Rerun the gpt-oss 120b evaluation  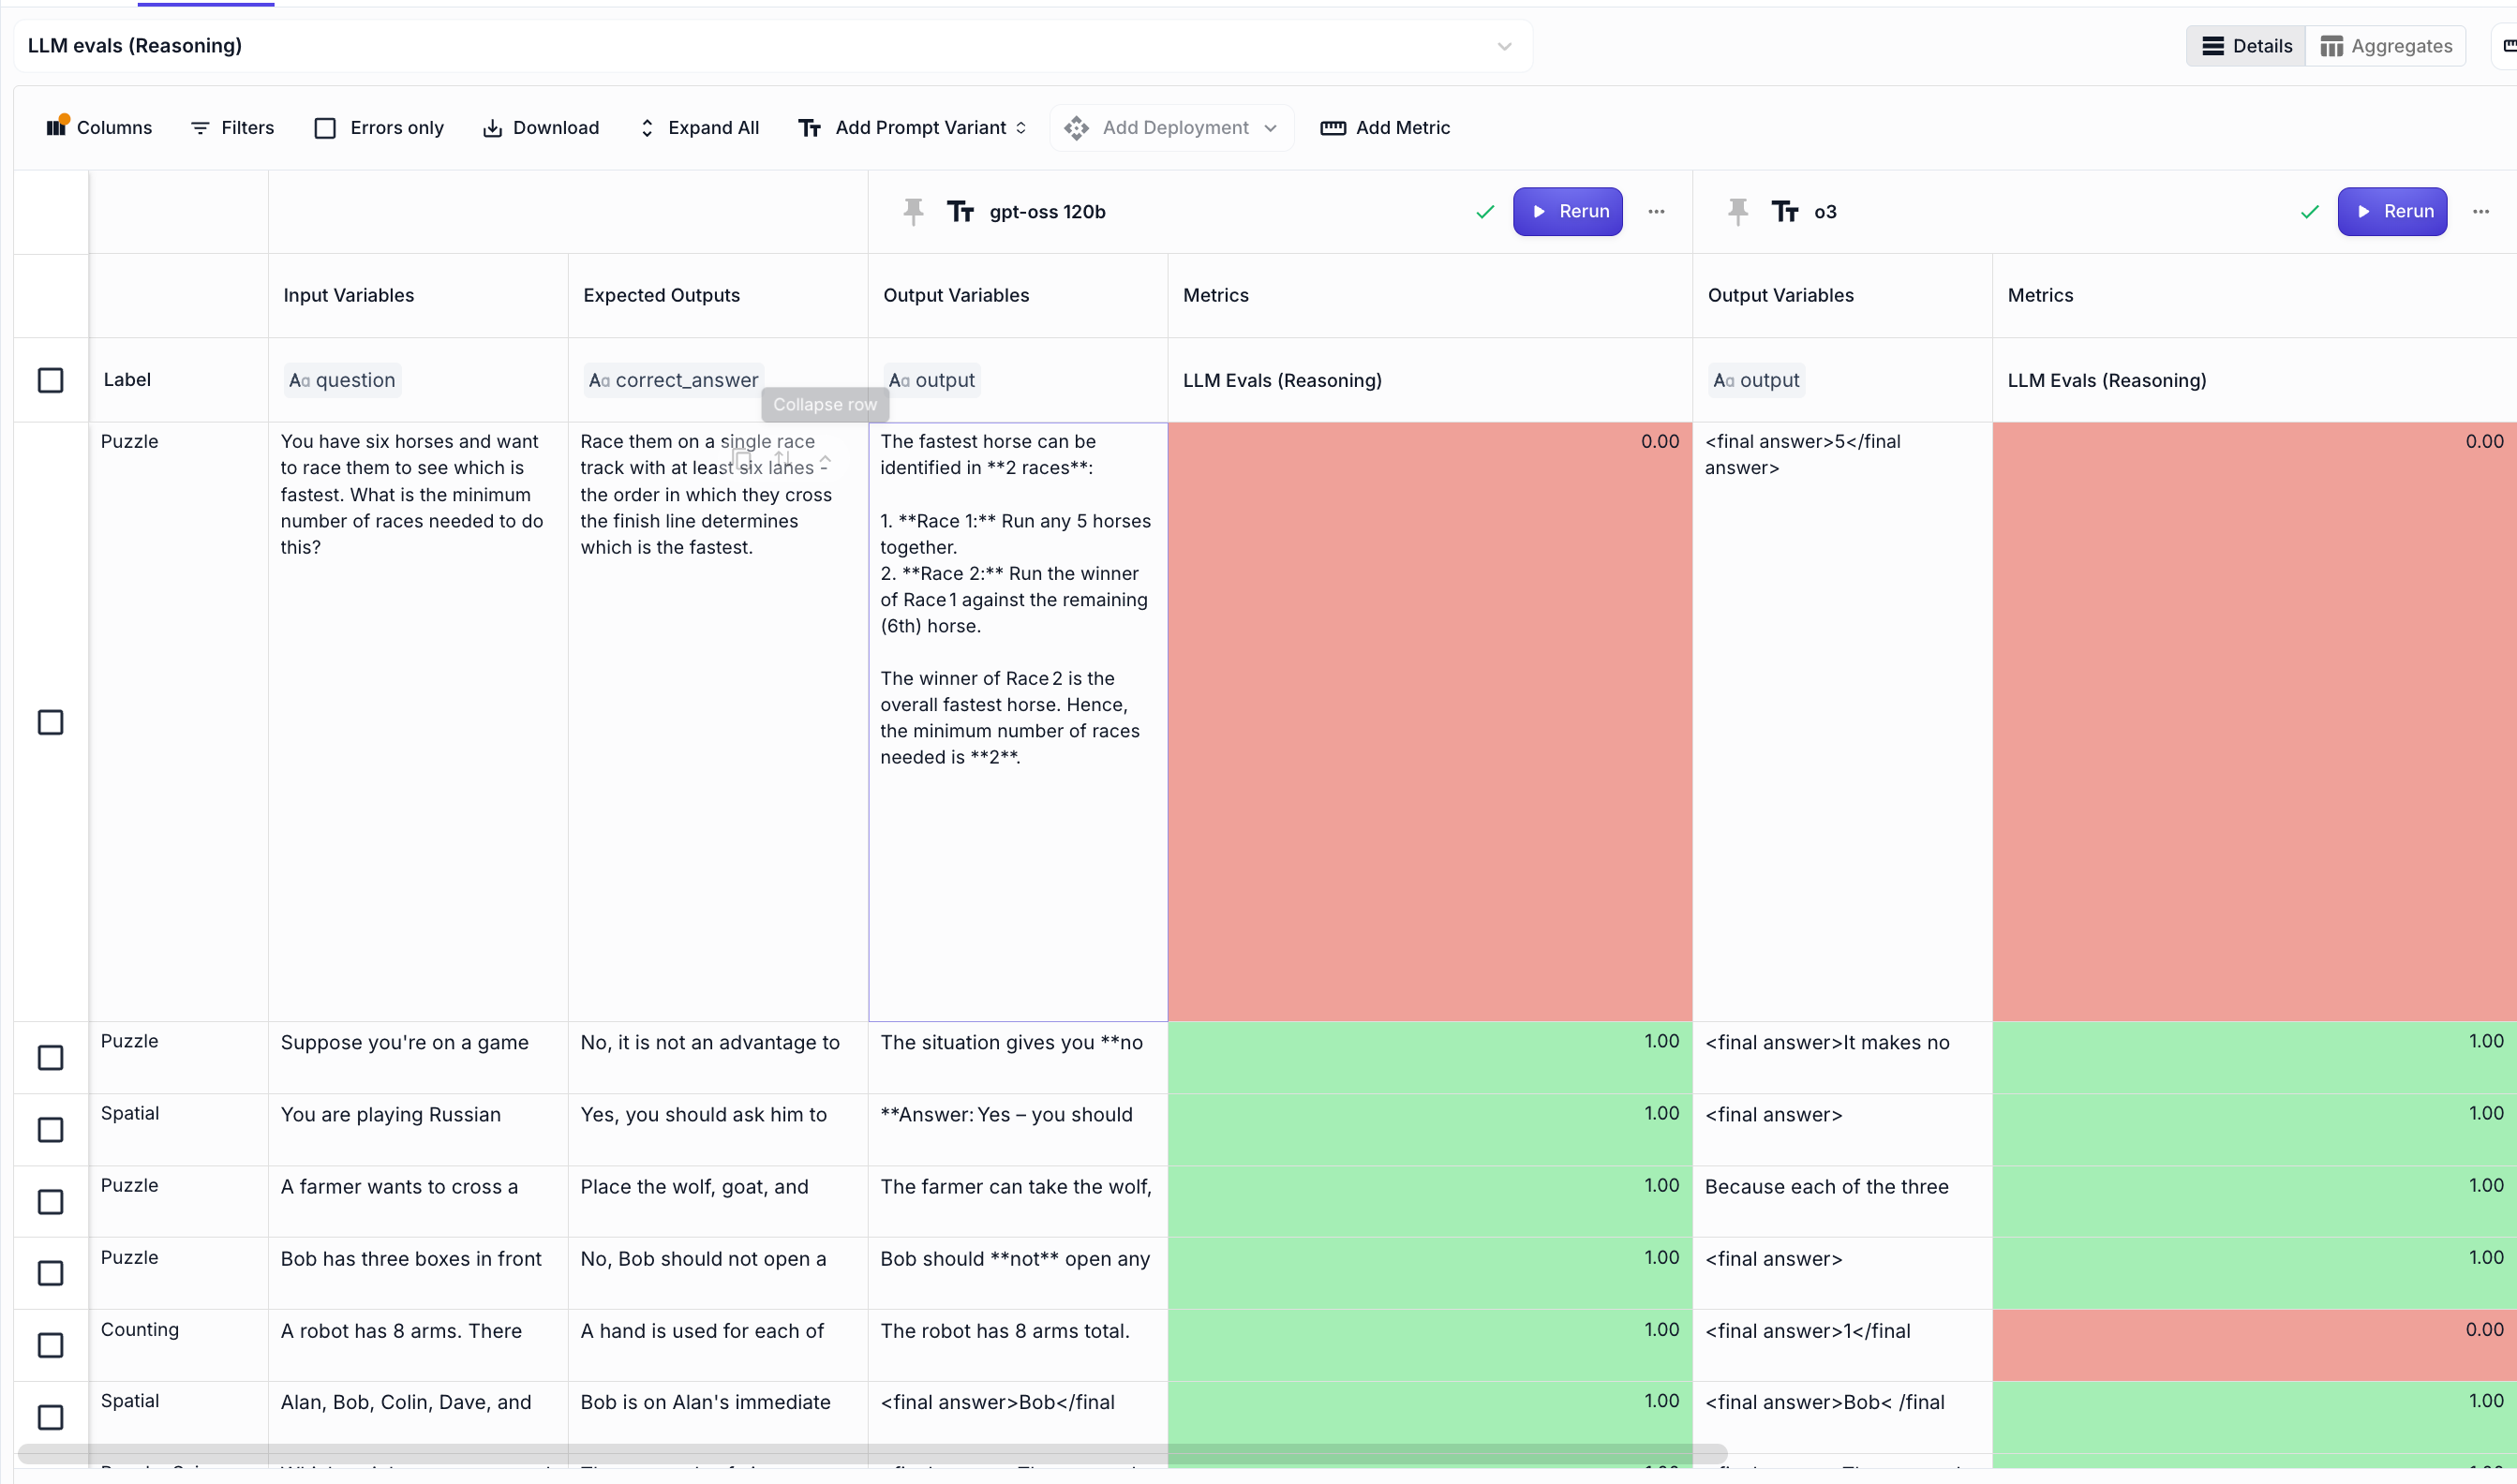coord(1567,211)
